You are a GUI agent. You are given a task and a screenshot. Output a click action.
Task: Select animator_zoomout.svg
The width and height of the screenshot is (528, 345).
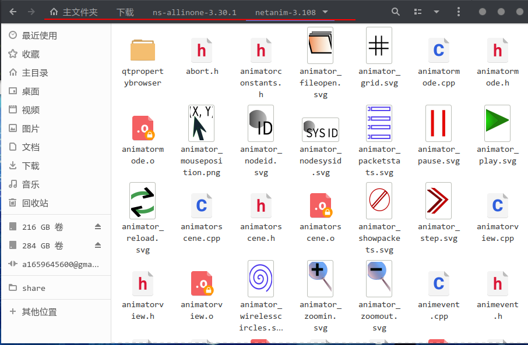click(379, 279)
